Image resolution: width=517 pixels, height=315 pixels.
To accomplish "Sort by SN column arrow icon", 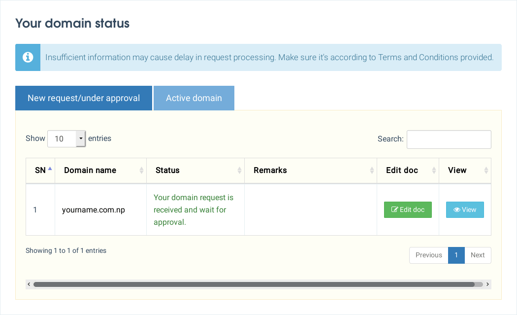I will (x=50, y=169).
